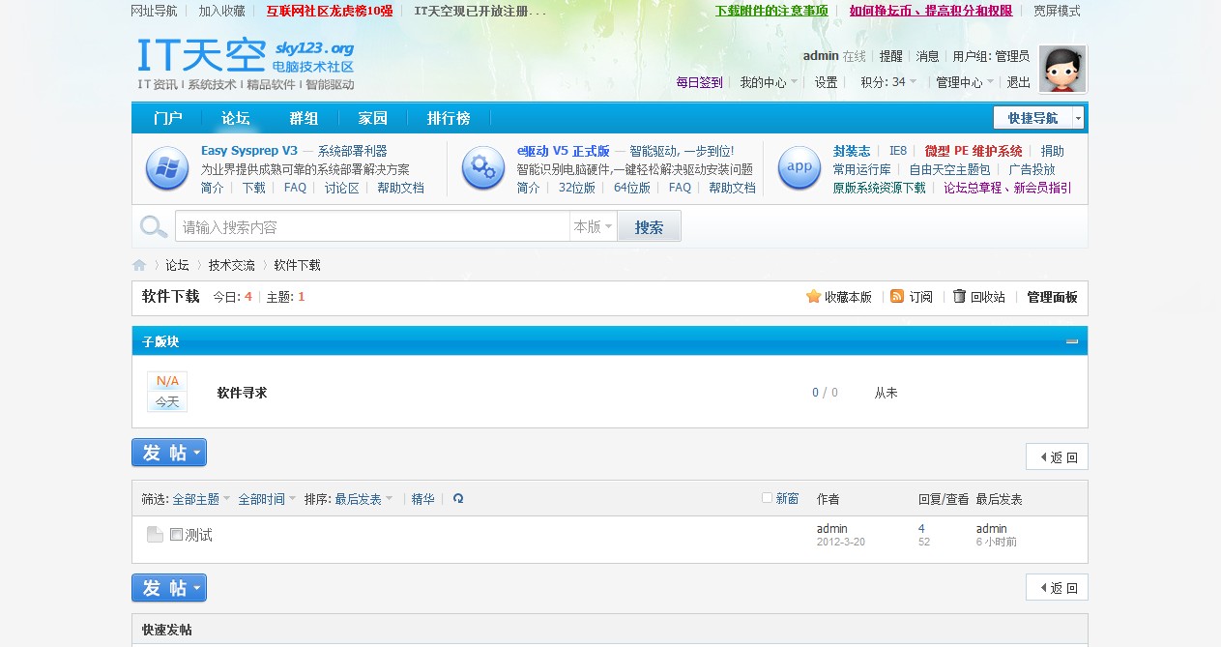Click the 捐助 link

click(x=1052, y=151)
